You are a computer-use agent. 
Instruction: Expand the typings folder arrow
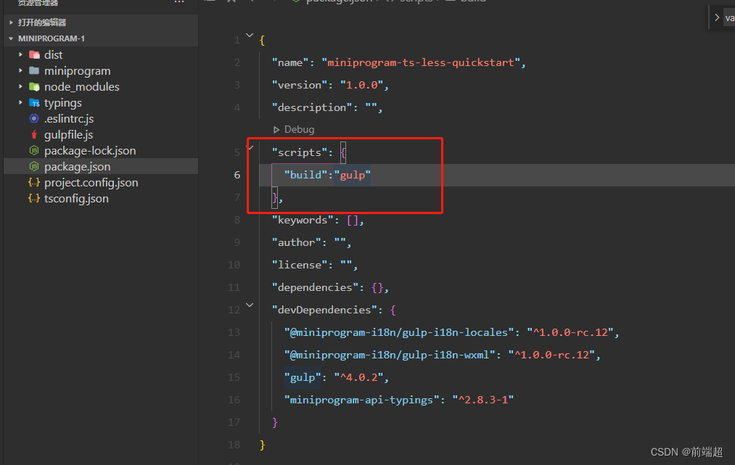coord(20,103)
